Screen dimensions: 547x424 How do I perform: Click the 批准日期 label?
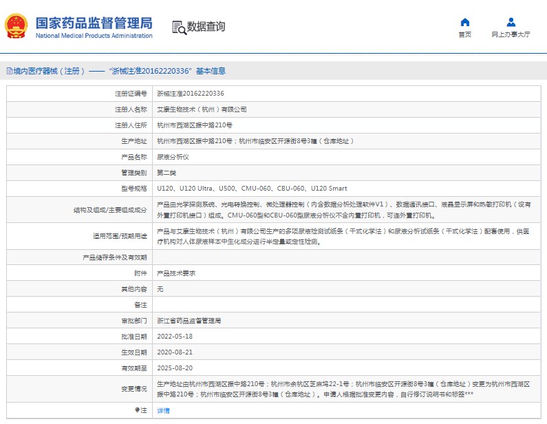(134, 337)
